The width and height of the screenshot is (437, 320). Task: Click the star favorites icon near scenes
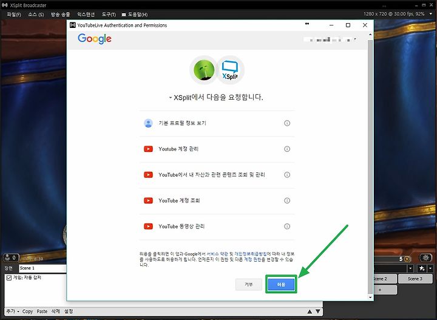click(422, 268)
